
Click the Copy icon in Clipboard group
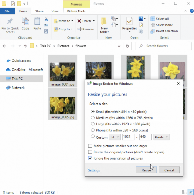coord(25,22)
